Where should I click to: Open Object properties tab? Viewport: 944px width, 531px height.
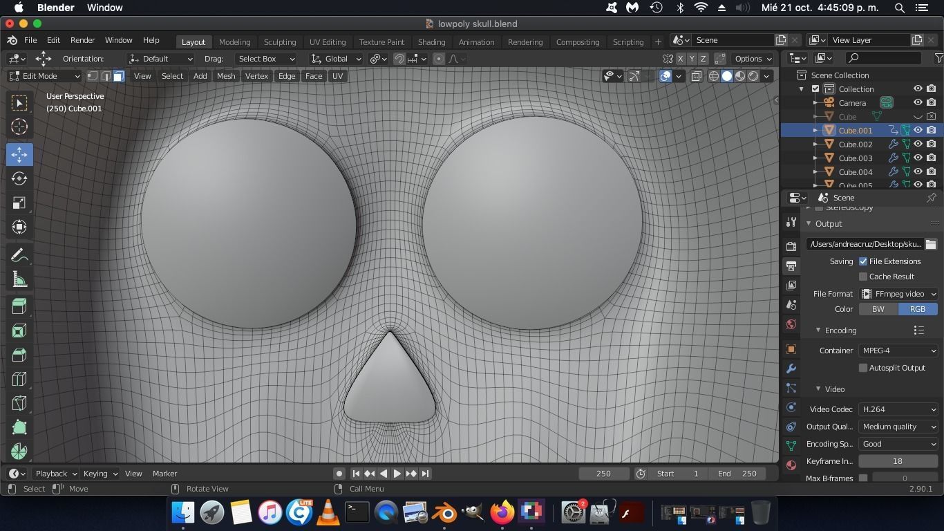pyautogui.click(x=791, y=349)
